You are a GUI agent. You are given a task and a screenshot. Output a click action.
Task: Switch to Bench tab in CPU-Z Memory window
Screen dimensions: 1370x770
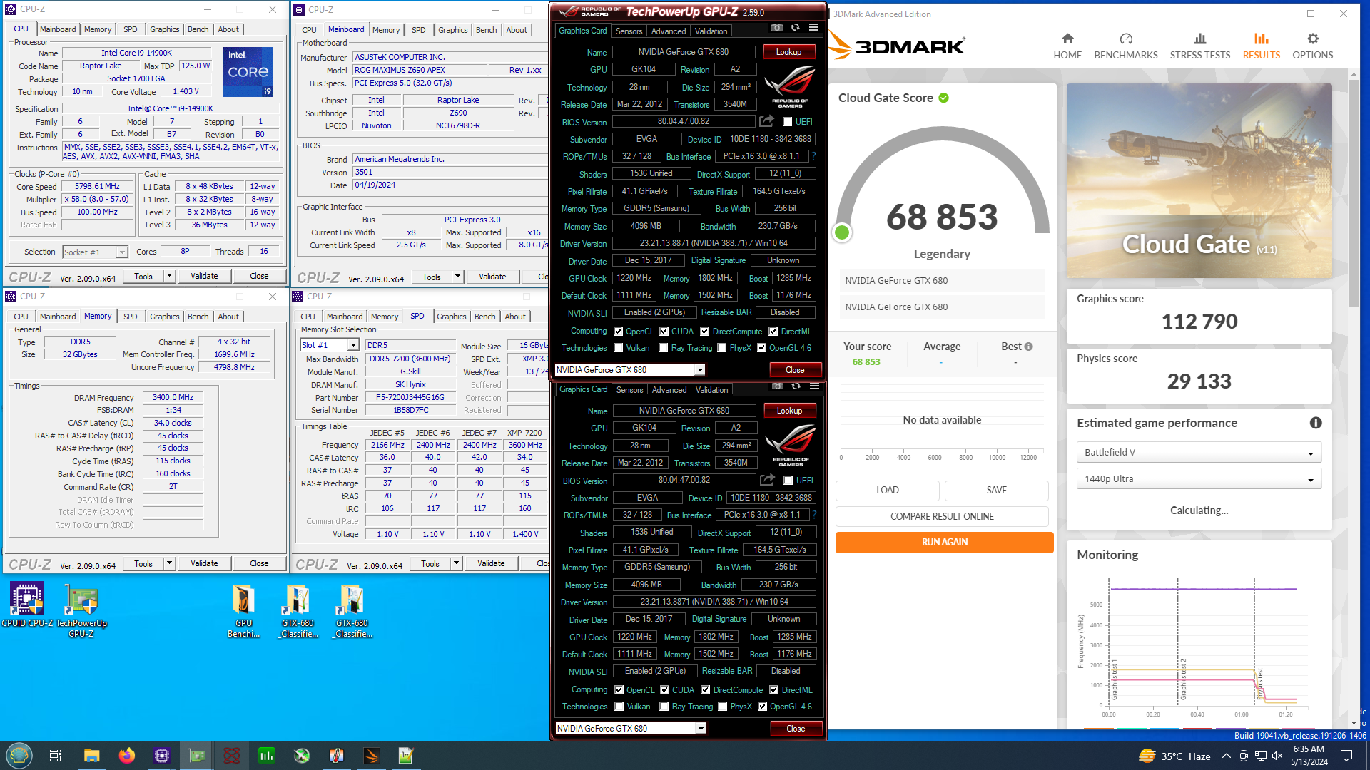coord(198,317)
